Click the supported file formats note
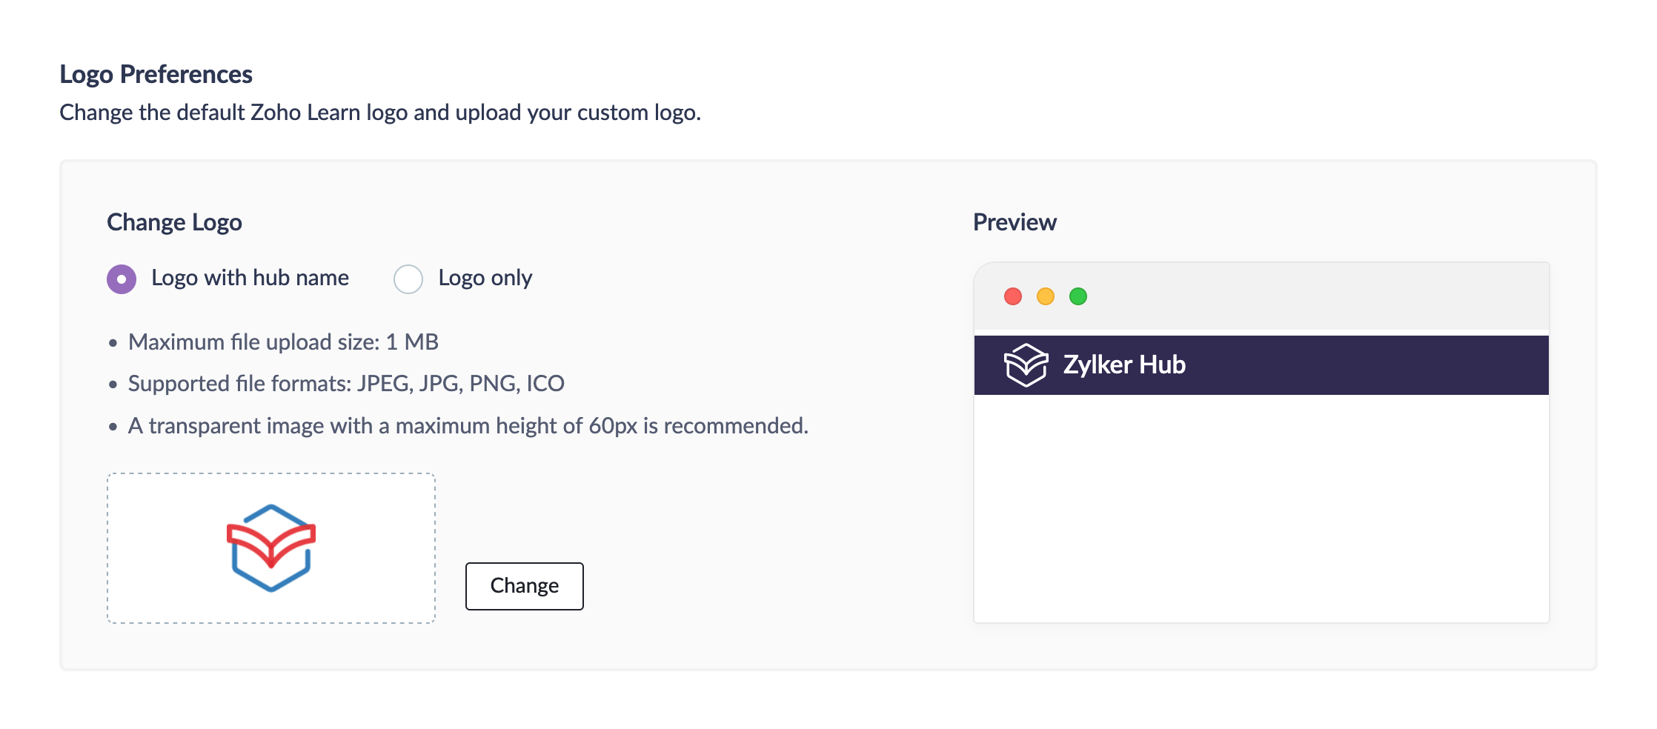The width and height of the screenshot is (1657, 729). [346, 383]
